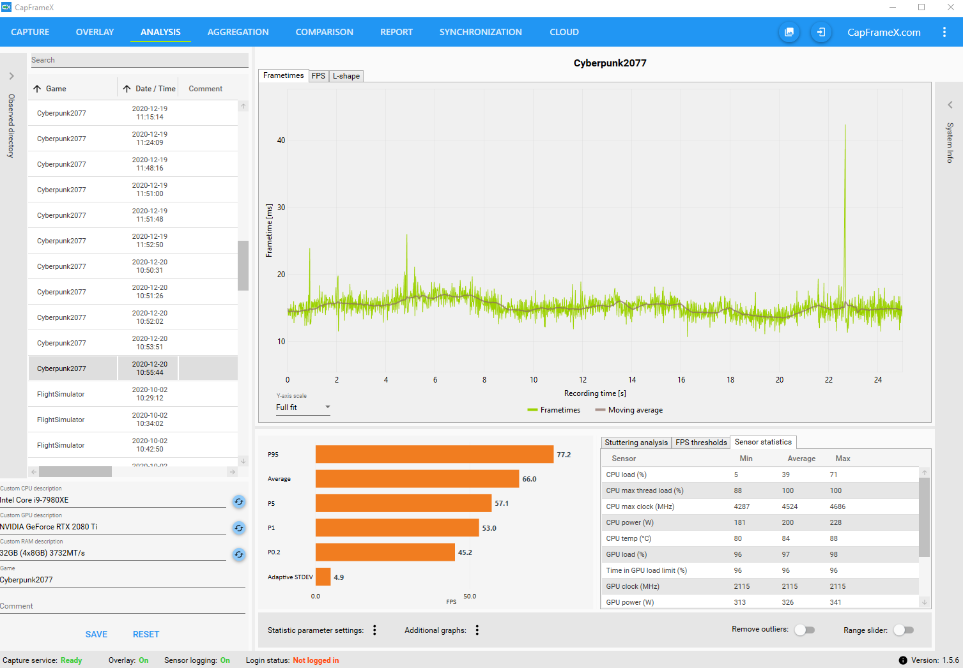The image size is (963, 668).
Task: Show the L-shape graph tab
Action: coord(346,76)
